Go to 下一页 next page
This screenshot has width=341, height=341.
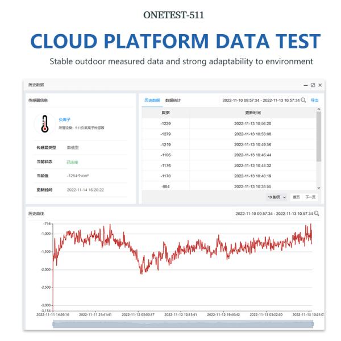click(x=310, y=197)
